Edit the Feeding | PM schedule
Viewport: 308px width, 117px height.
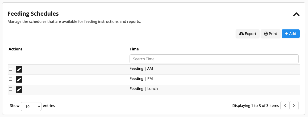(x=19, y=79)
